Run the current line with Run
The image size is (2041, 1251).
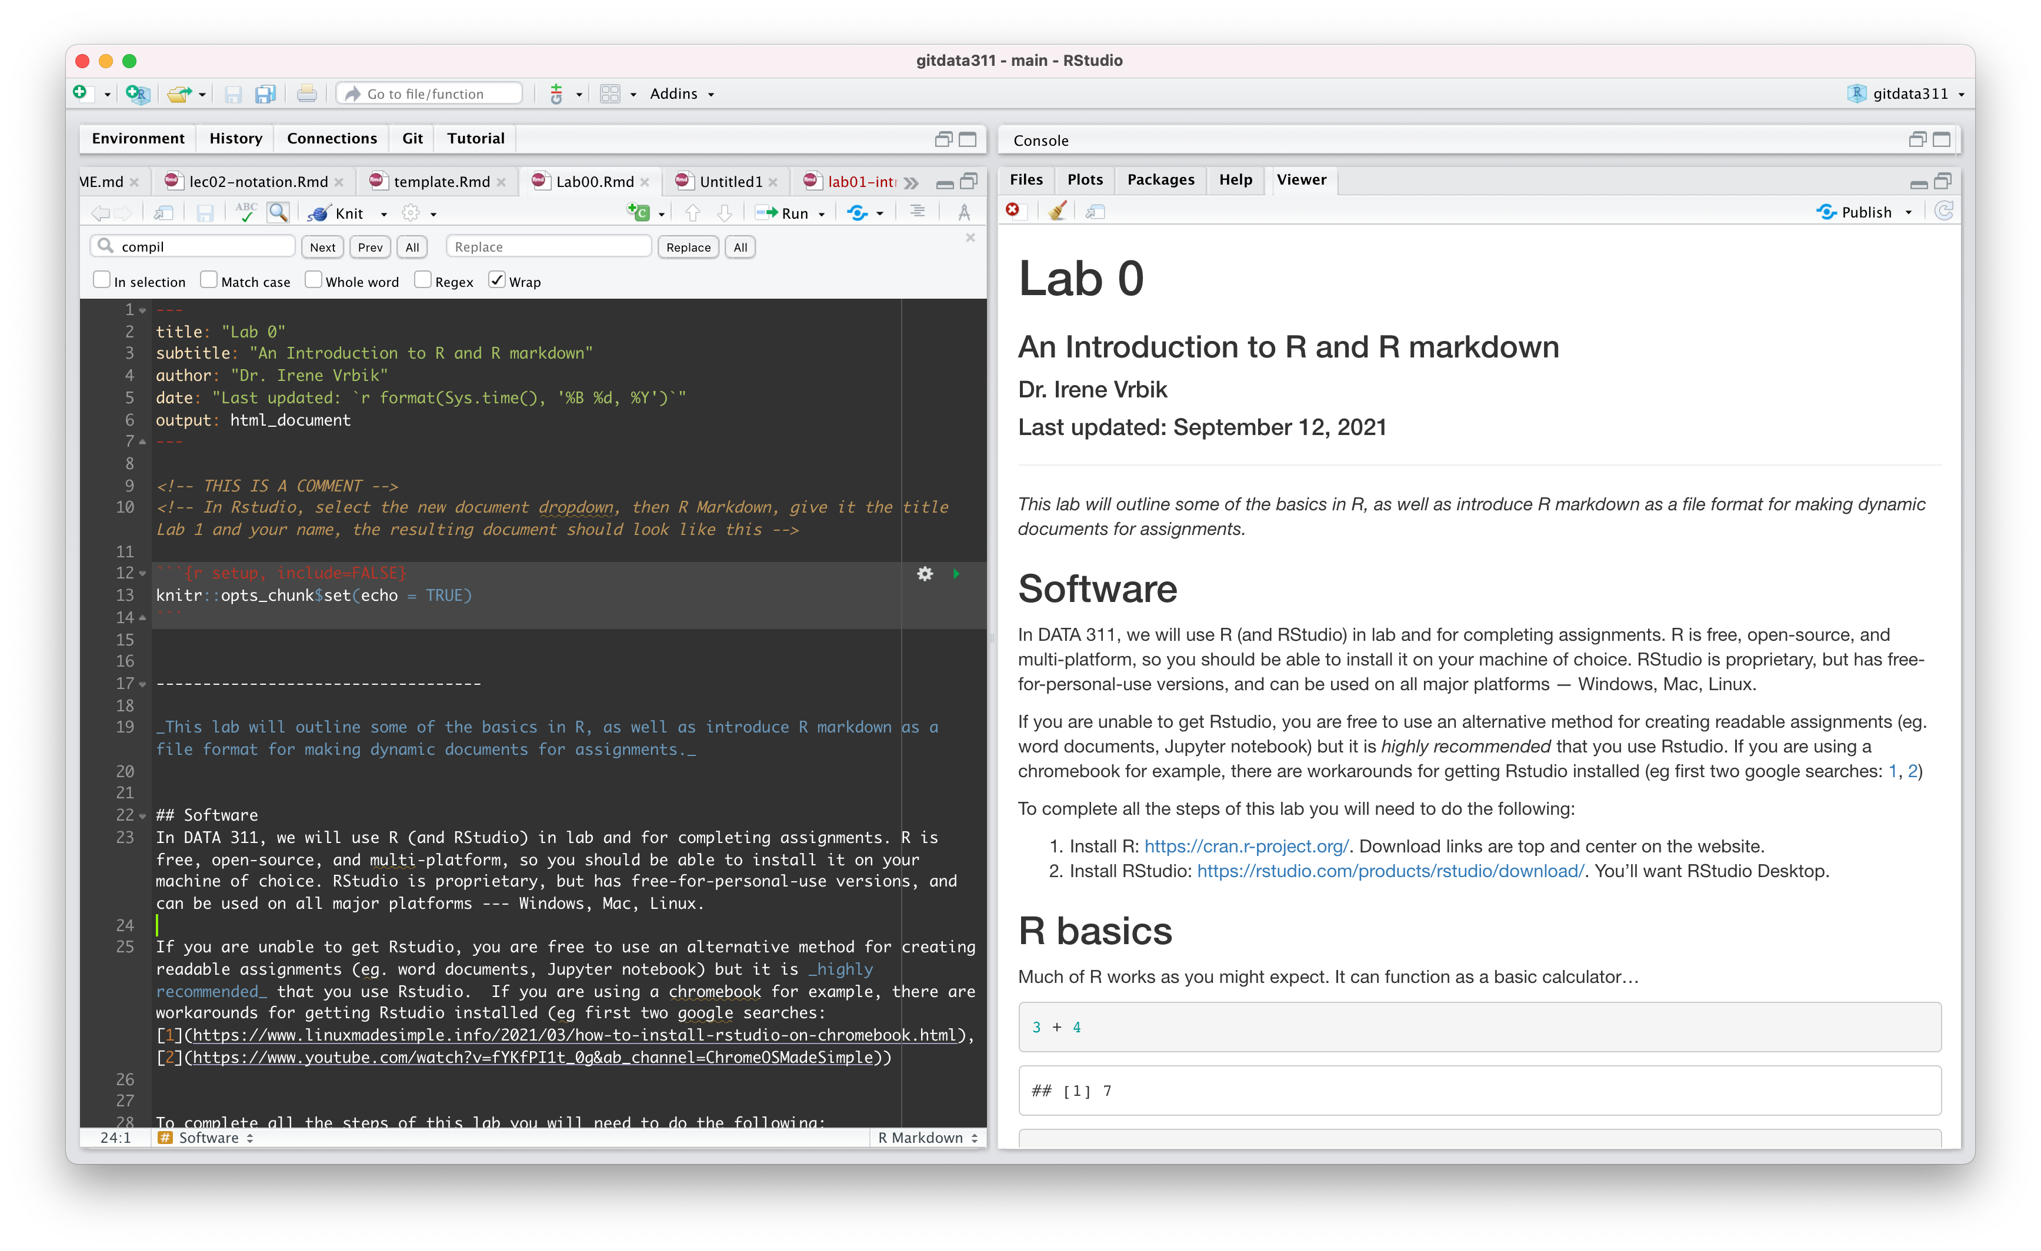click(782, 213)
